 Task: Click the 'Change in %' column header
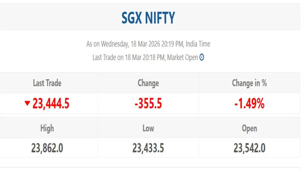pos(249,83)
